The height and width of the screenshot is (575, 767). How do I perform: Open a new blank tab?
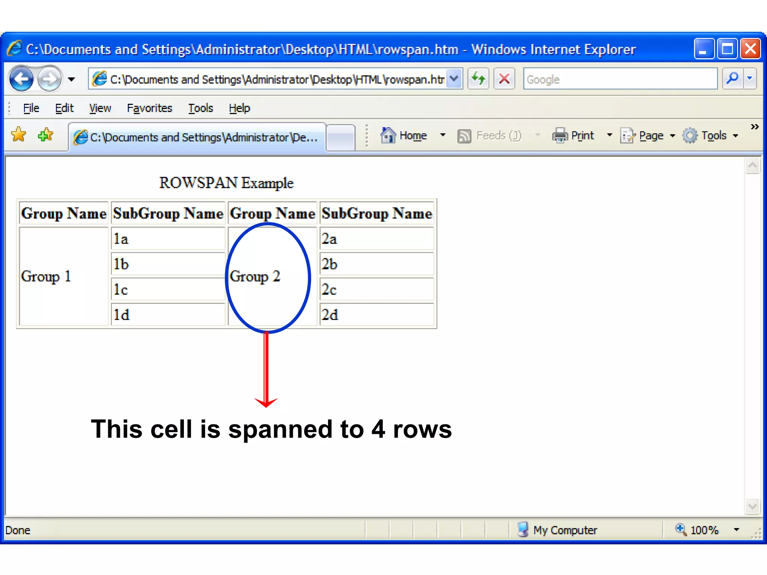(x=340, y=137)
